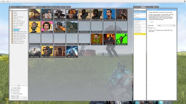Select the Humans + Resistance category
Screen dimensions: 186x104
pos(18,17)
